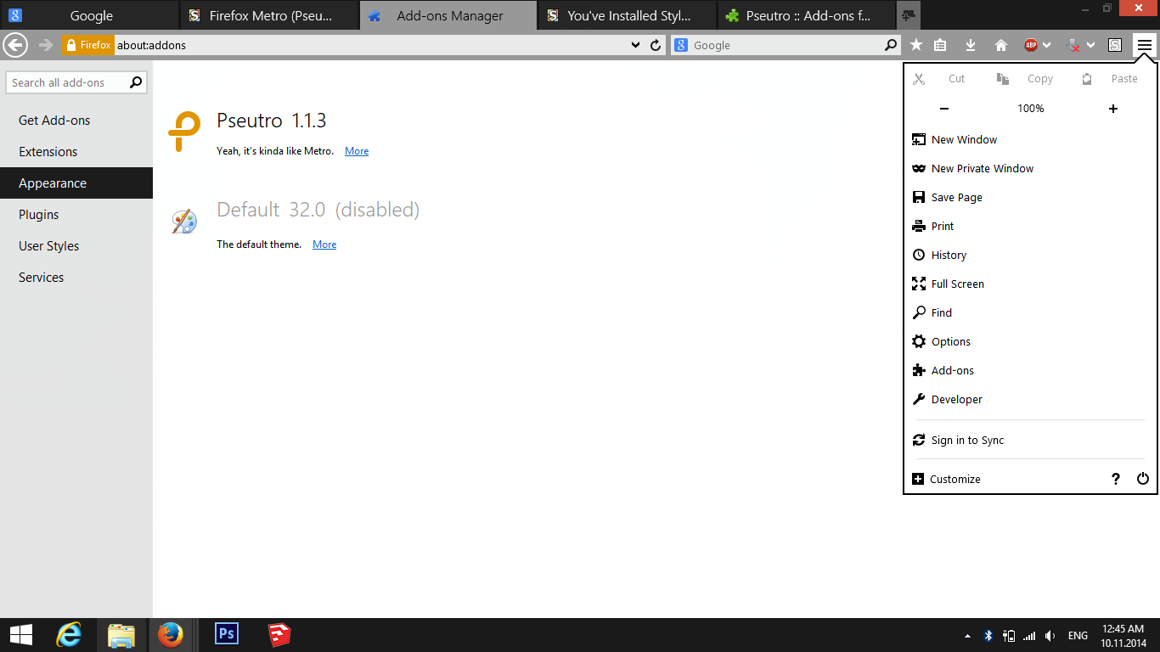Enter Full Screen from the menu
This screenshot has width=1160, height=652.
(x=1030, y=284)
